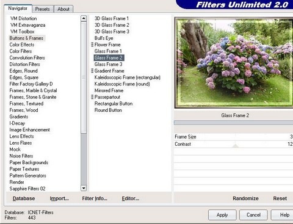Select Frames, Textured category

coord(26,104)
